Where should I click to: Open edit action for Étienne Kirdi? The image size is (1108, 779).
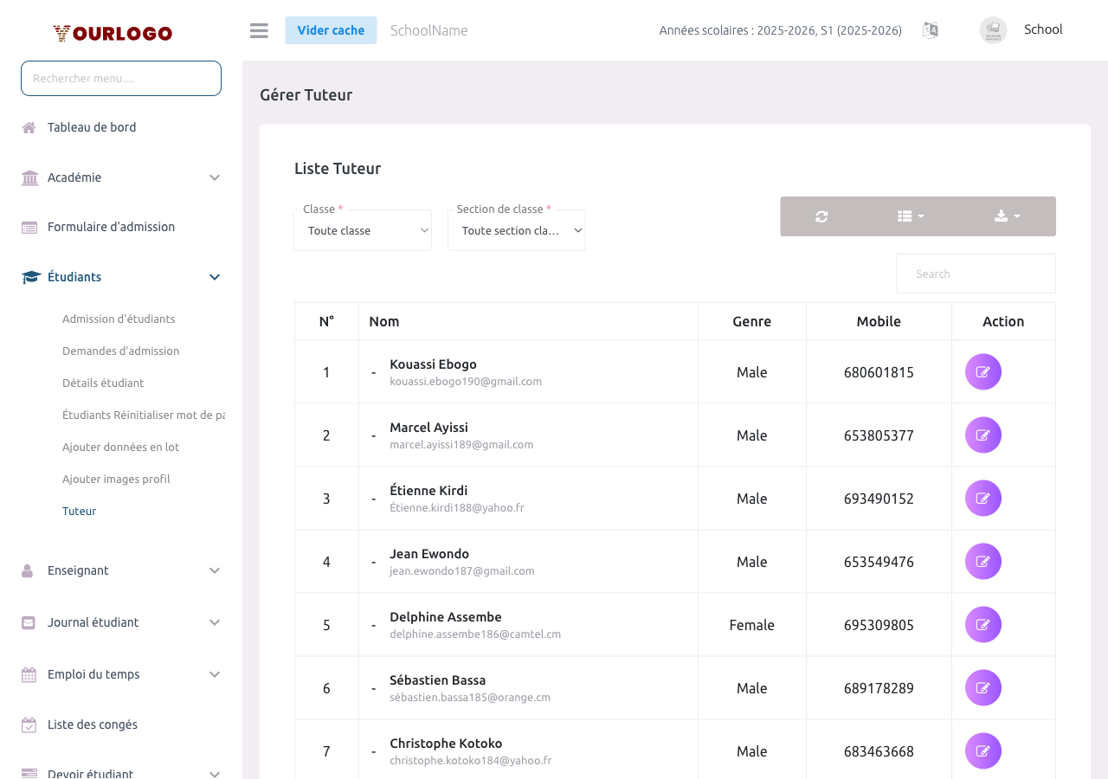point(983,499)
